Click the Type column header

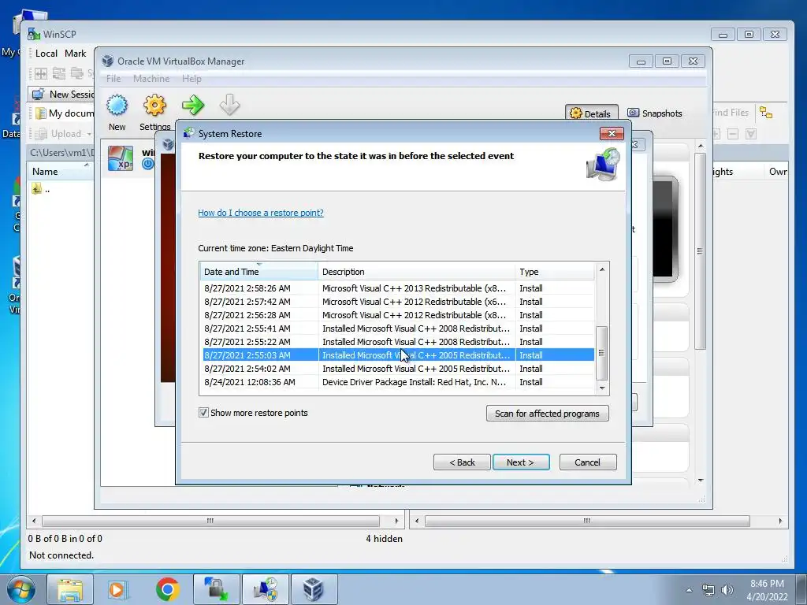pos(554,272)
